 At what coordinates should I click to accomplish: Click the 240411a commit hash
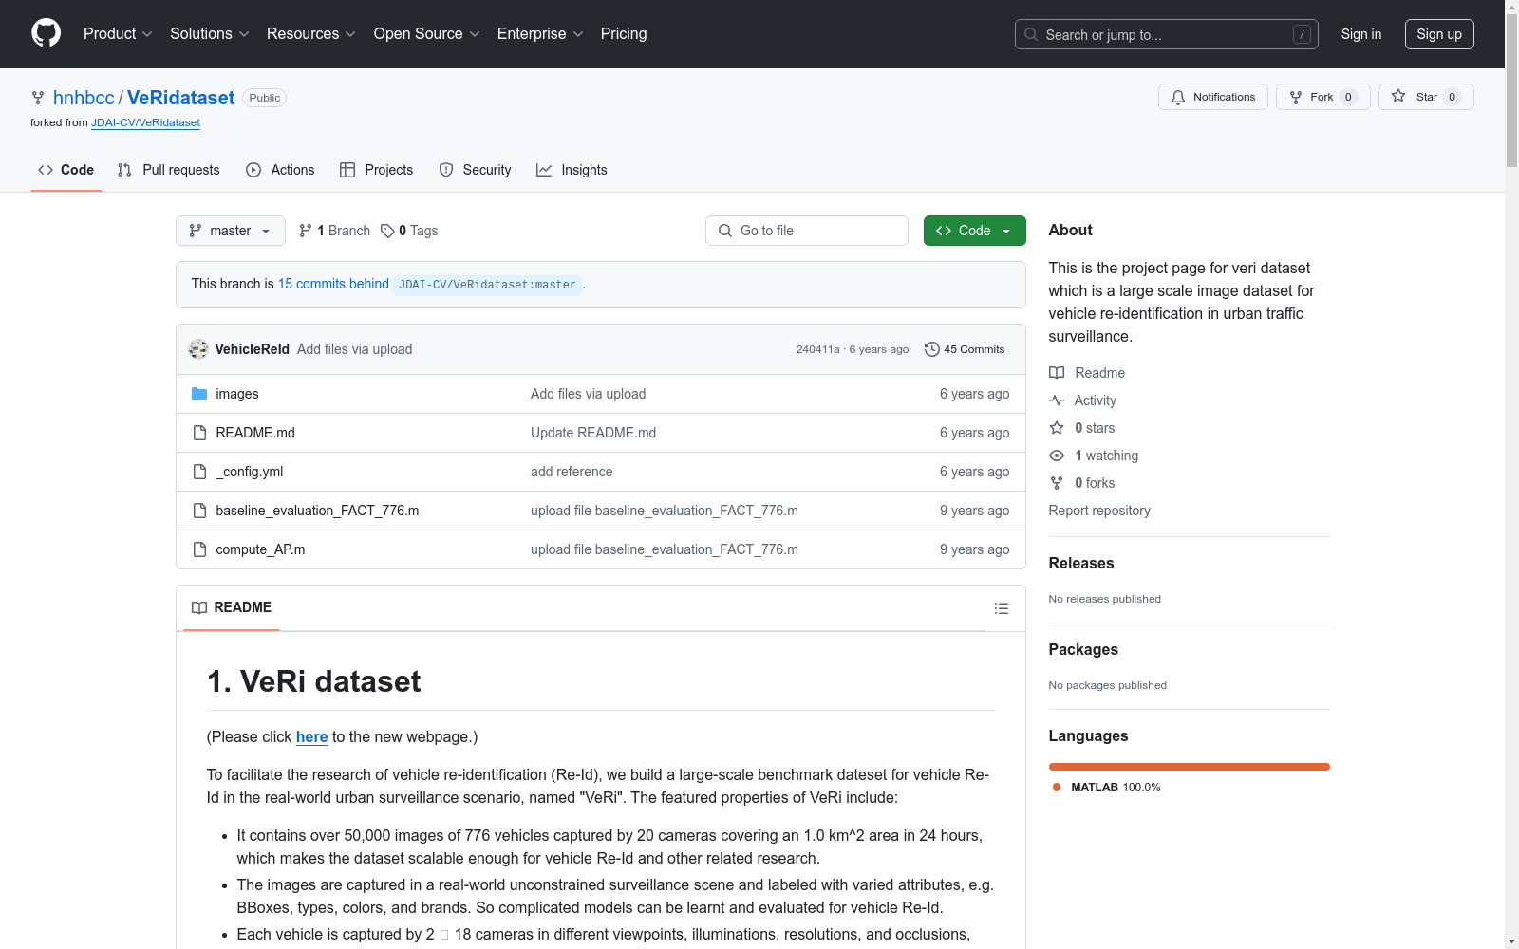pyautogui.click(x=817, y=349)
